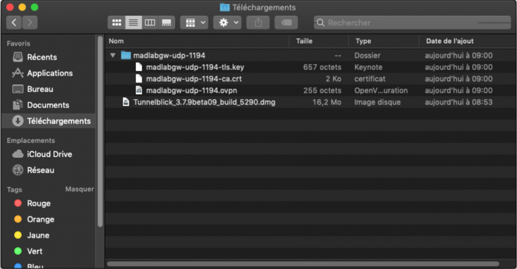517x269 pixels.
Task: Click the Image disque type cell
Action: point(377,102)
